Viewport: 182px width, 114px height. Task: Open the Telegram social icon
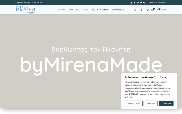(144, 3)
